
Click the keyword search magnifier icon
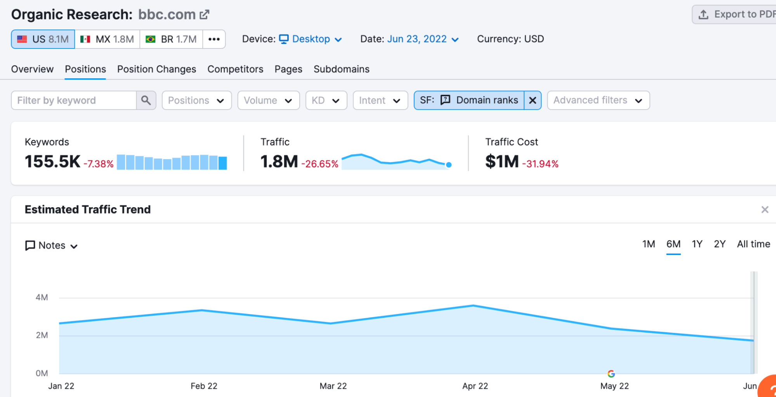(x=146, y=101)
